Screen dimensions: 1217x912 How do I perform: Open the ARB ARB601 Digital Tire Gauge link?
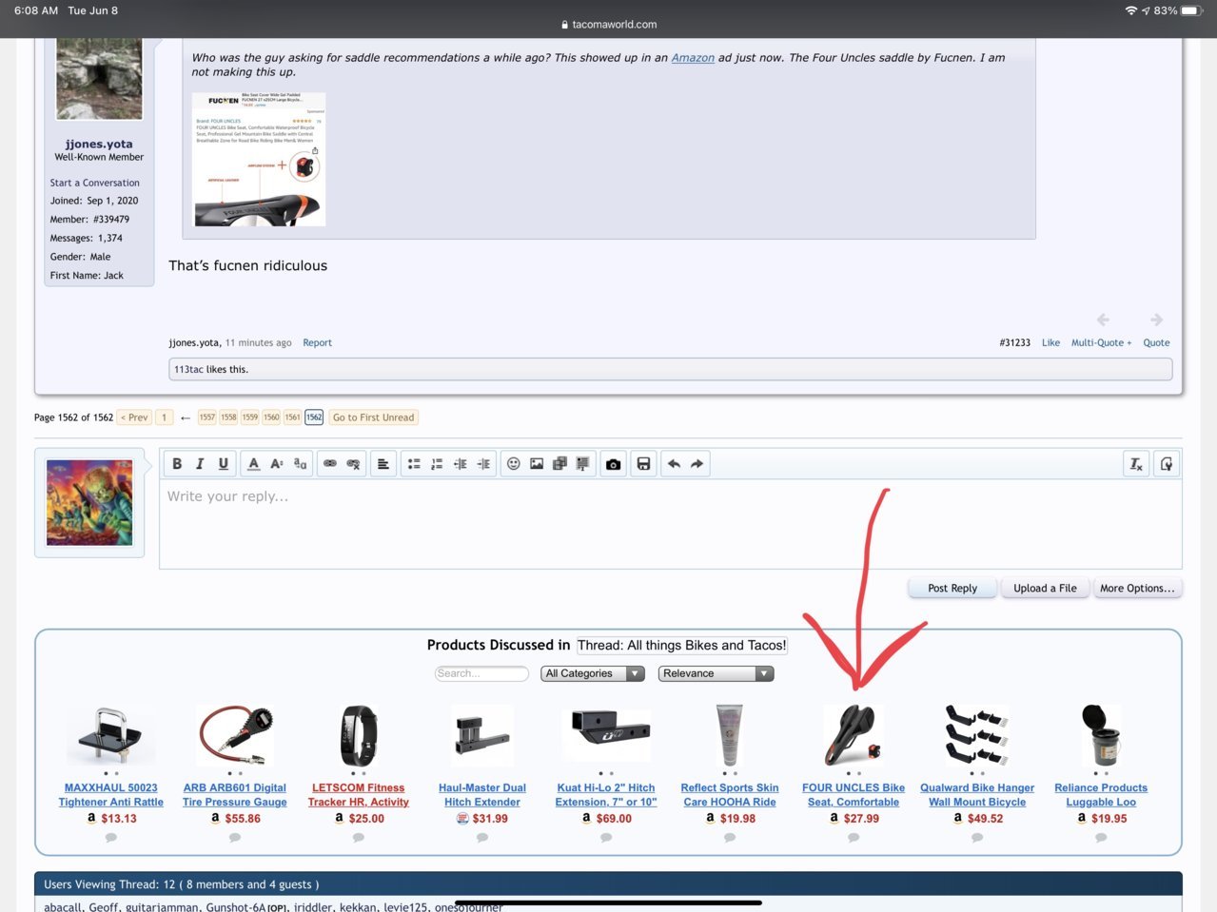click(234, 795)
